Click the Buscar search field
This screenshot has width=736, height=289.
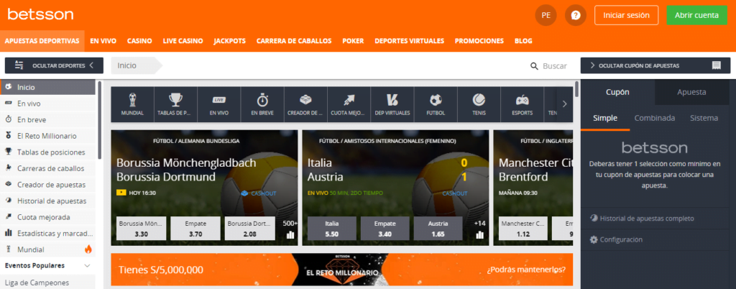click(x=555, y=66)
